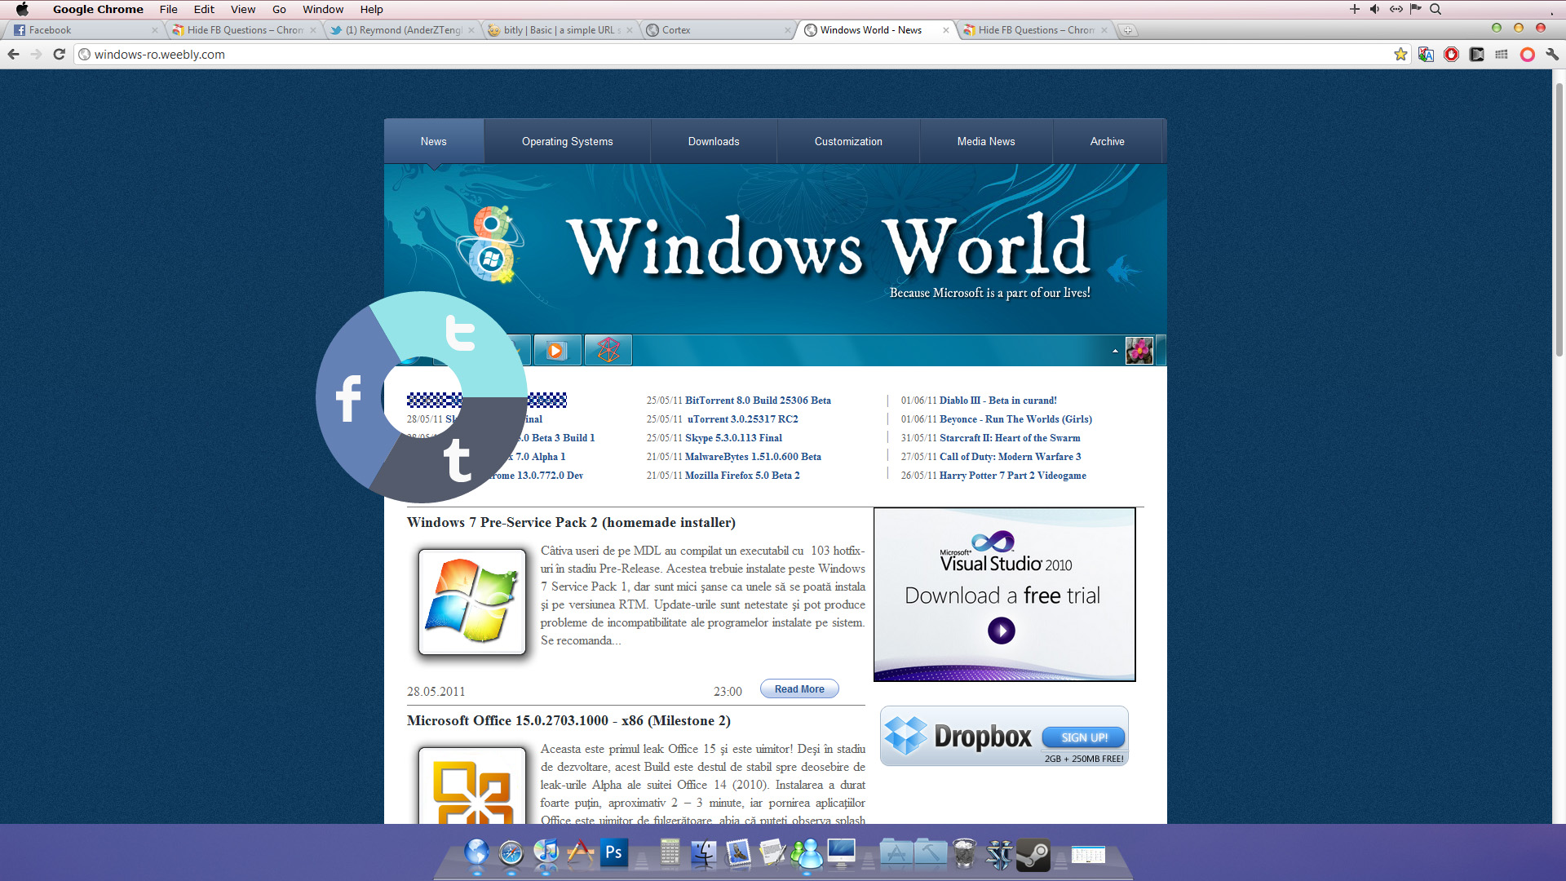Click the Windows World news thumbnail image
The width and height of the screenshot is (1566, 881).
pos(471,598)
